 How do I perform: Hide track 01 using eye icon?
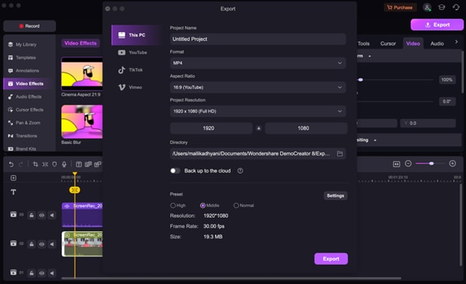(x=42, y=273)
